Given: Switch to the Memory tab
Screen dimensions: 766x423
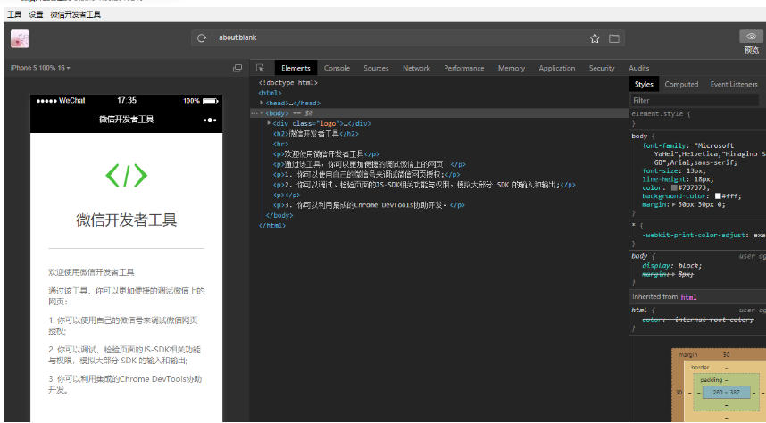Looking at the screenshot, I should [511, 68].
